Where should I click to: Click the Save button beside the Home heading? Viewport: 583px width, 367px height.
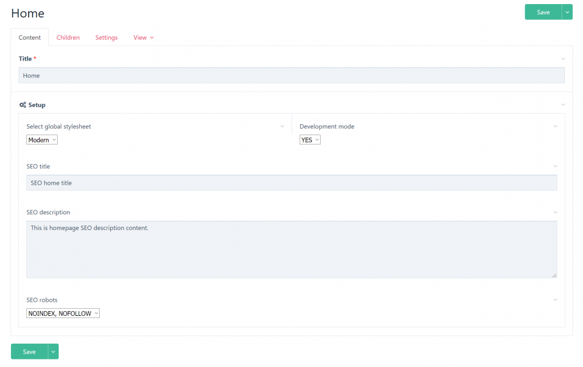click(x=543, y=12)
